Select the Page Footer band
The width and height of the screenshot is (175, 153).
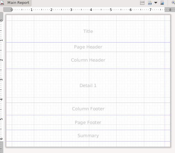click(x=88, y=122)
